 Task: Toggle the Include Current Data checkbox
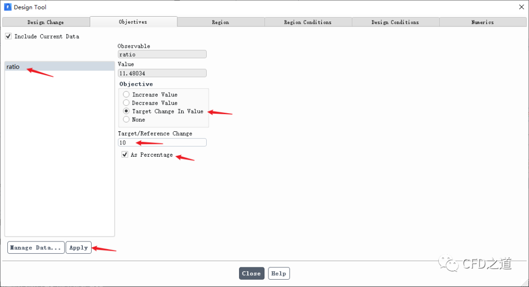coord(8,36)
